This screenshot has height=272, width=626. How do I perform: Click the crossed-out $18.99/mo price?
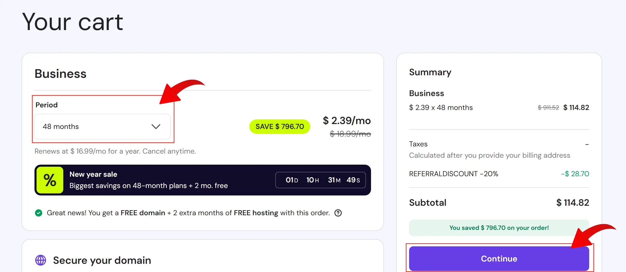(x=350, y=134)
